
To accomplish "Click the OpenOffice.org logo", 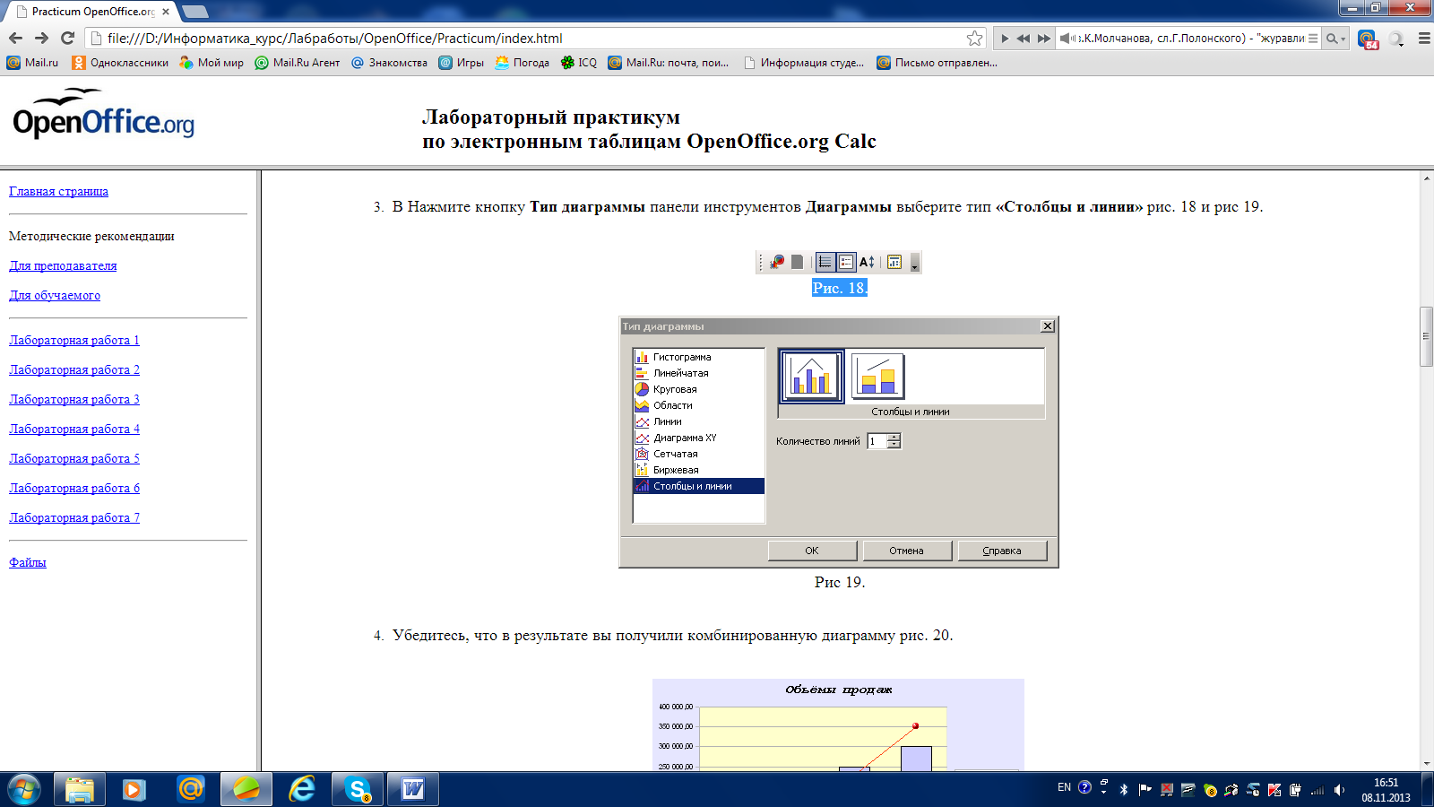I will click(x=103, y=114).
